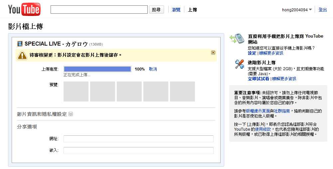
Task: Focus the YouTube search box
Action: (99, 10)
